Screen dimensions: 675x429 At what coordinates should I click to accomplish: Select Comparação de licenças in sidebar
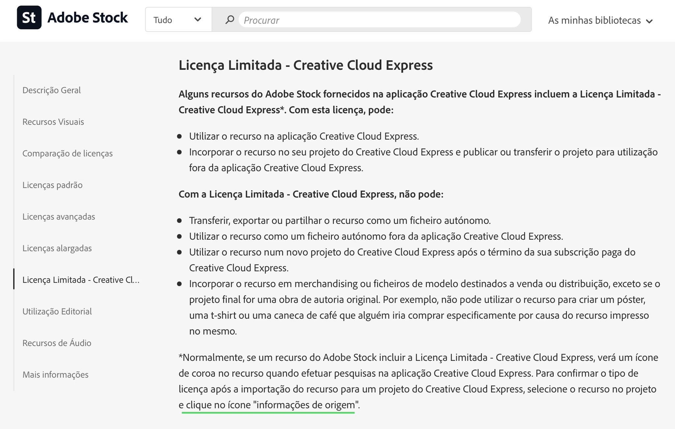[67, 153]
